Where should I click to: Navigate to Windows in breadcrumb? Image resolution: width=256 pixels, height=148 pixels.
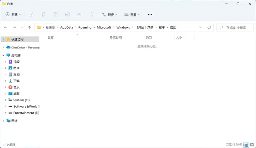click(x=123, y=28)
